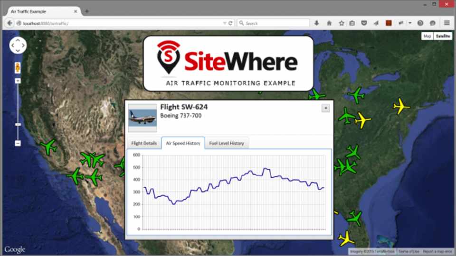Click the downloads arrow icon

tap(317, 23)
